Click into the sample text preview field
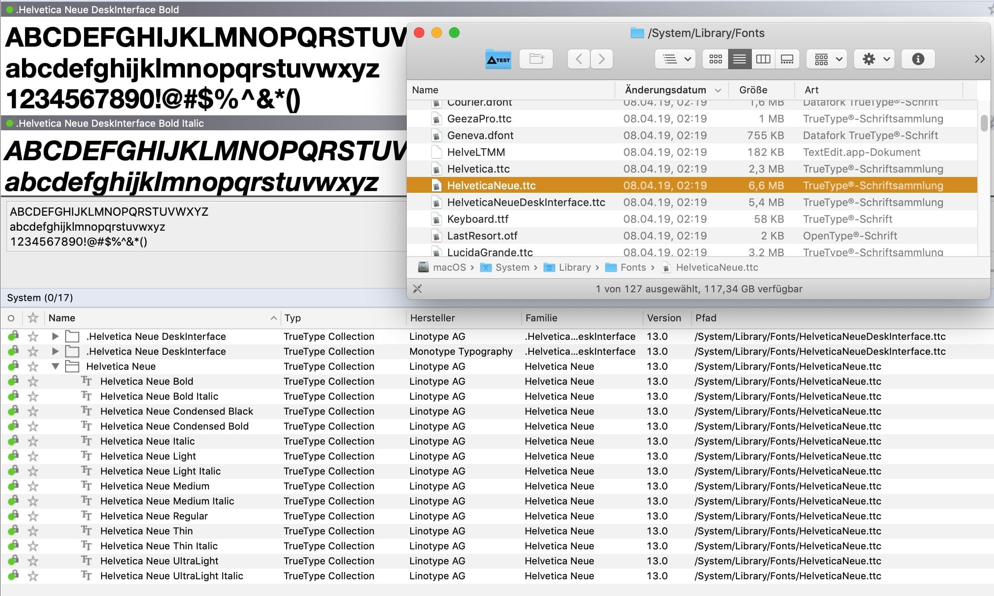Viewport: 994px width, 596px height. pyautogui.click(x=206, y=226)
